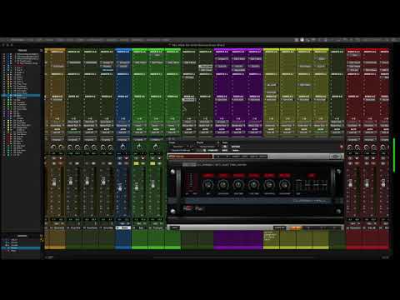
Task: Click the Bypass button in plug-in header
Action: coord(236,147)
